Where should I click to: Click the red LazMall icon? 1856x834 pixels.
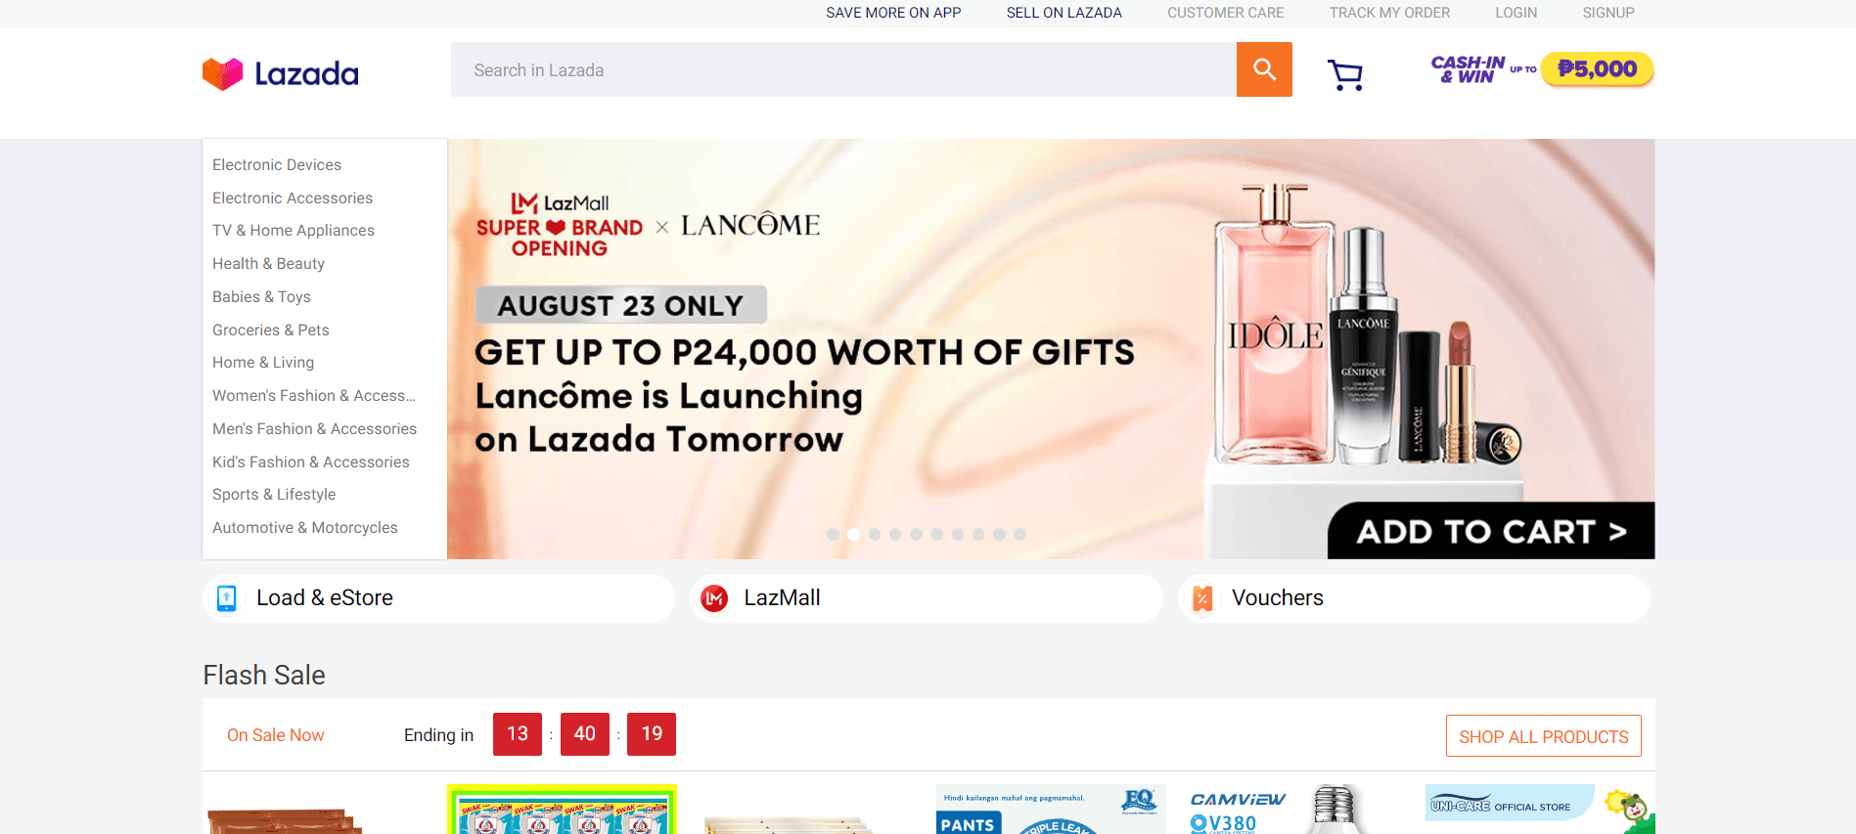pyautogui.click(x=714, y=598)
